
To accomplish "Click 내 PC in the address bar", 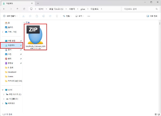I will coord(41,9).
